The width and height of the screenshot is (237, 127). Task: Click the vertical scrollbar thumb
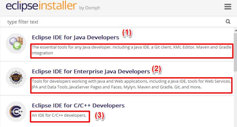pyautogui.click(x=236, y=52)
